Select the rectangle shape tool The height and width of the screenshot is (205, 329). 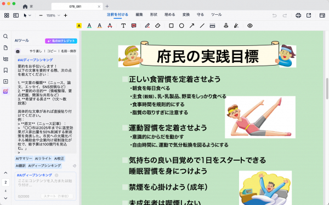point(171,26)
